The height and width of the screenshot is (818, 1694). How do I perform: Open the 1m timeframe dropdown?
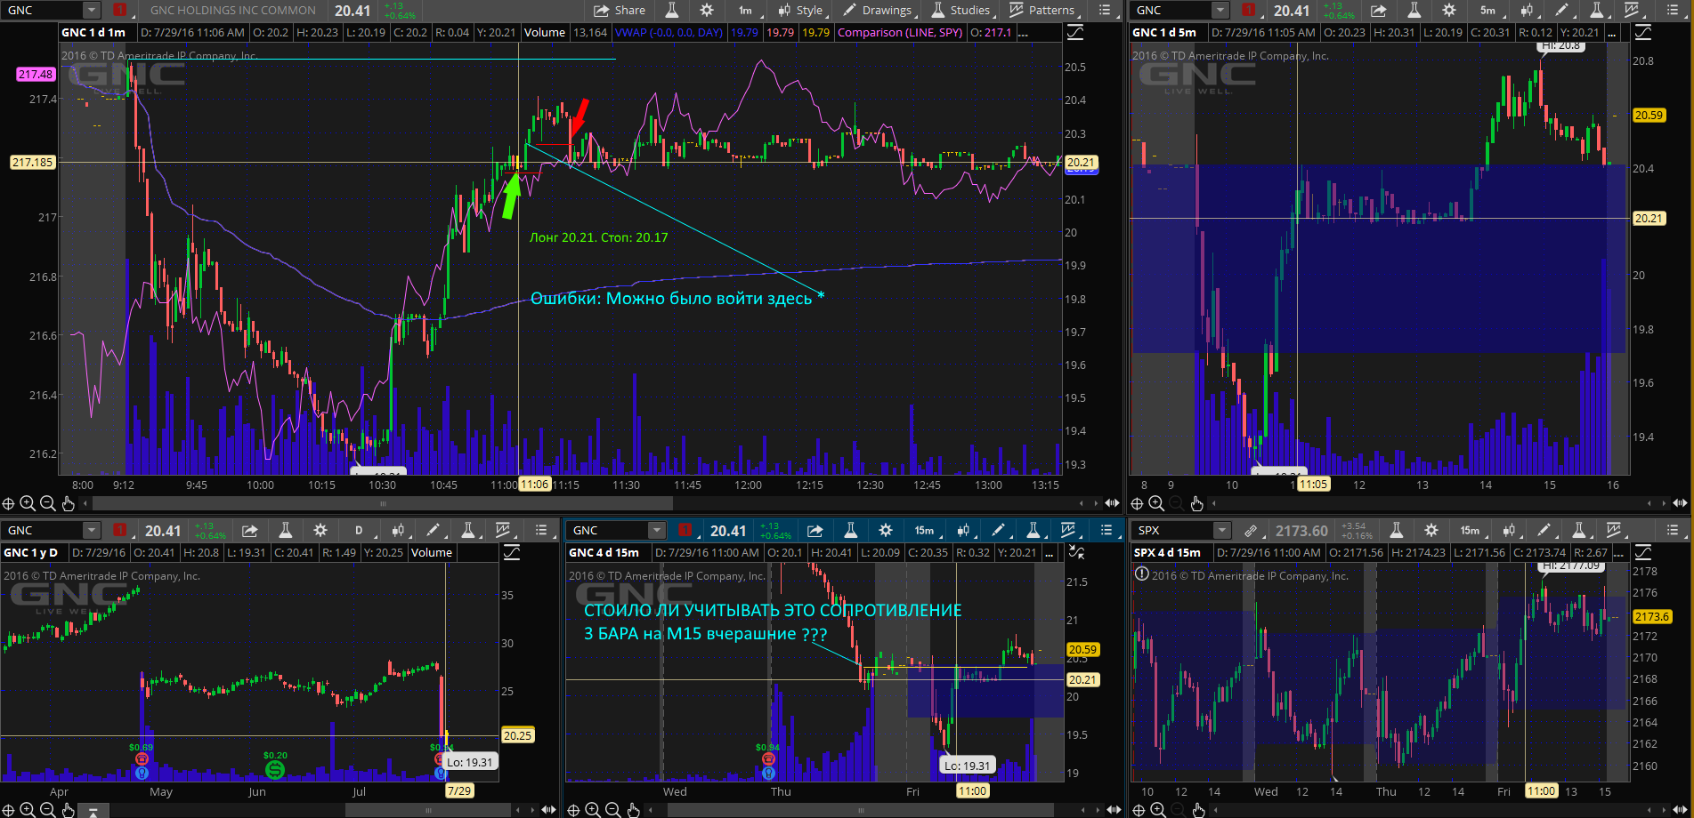click(x=745, y=11)
